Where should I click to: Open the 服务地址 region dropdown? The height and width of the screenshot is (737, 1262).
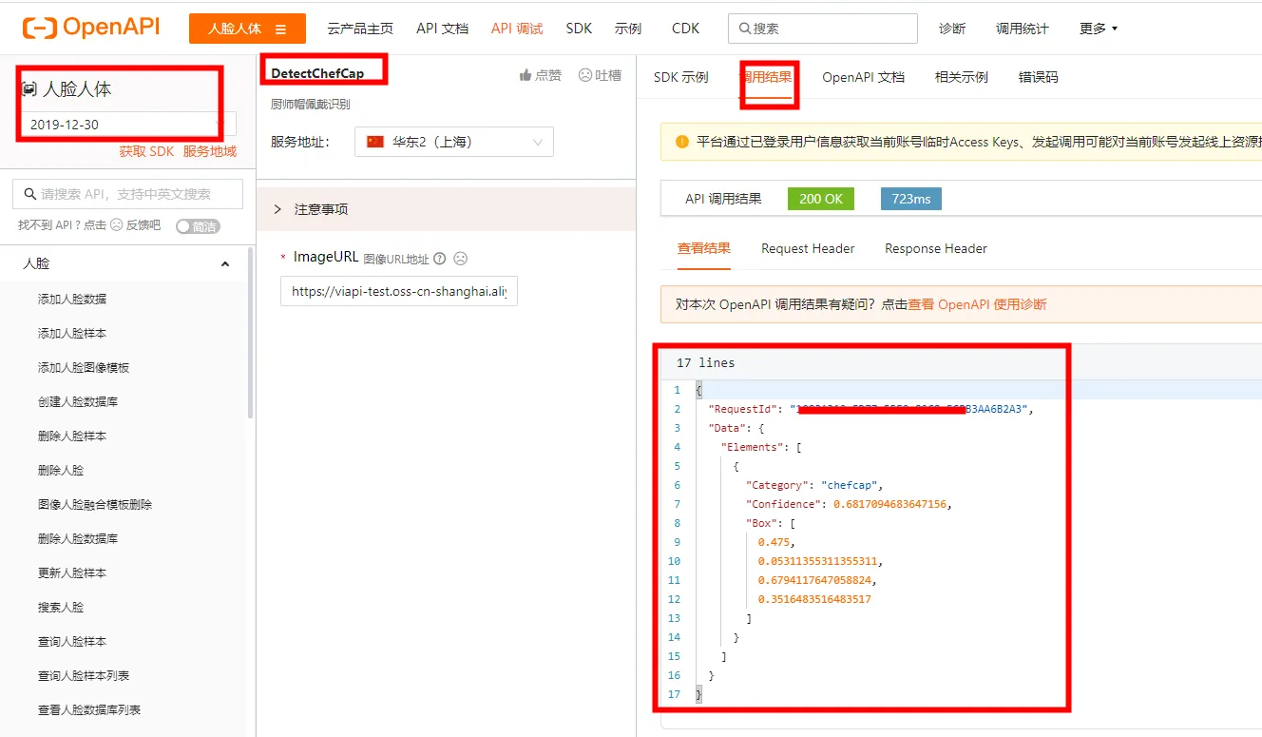[x=454, y=142]
